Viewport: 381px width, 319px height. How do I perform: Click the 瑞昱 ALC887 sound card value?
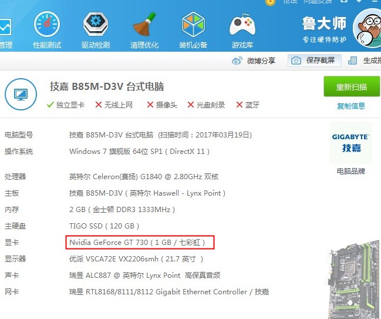145,276
